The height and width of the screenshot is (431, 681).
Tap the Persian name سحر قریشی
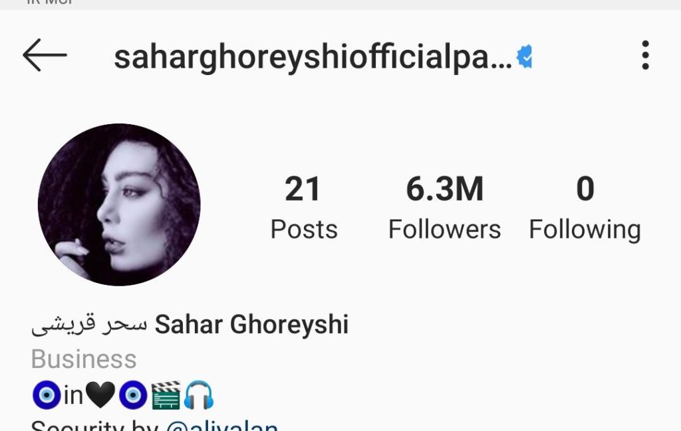(x=90, y=324)
